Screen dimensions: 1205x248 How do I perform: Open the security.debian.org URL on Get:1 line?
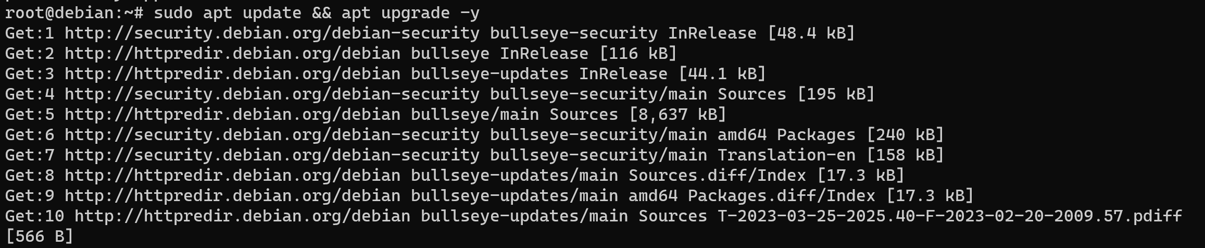(272, 33)
